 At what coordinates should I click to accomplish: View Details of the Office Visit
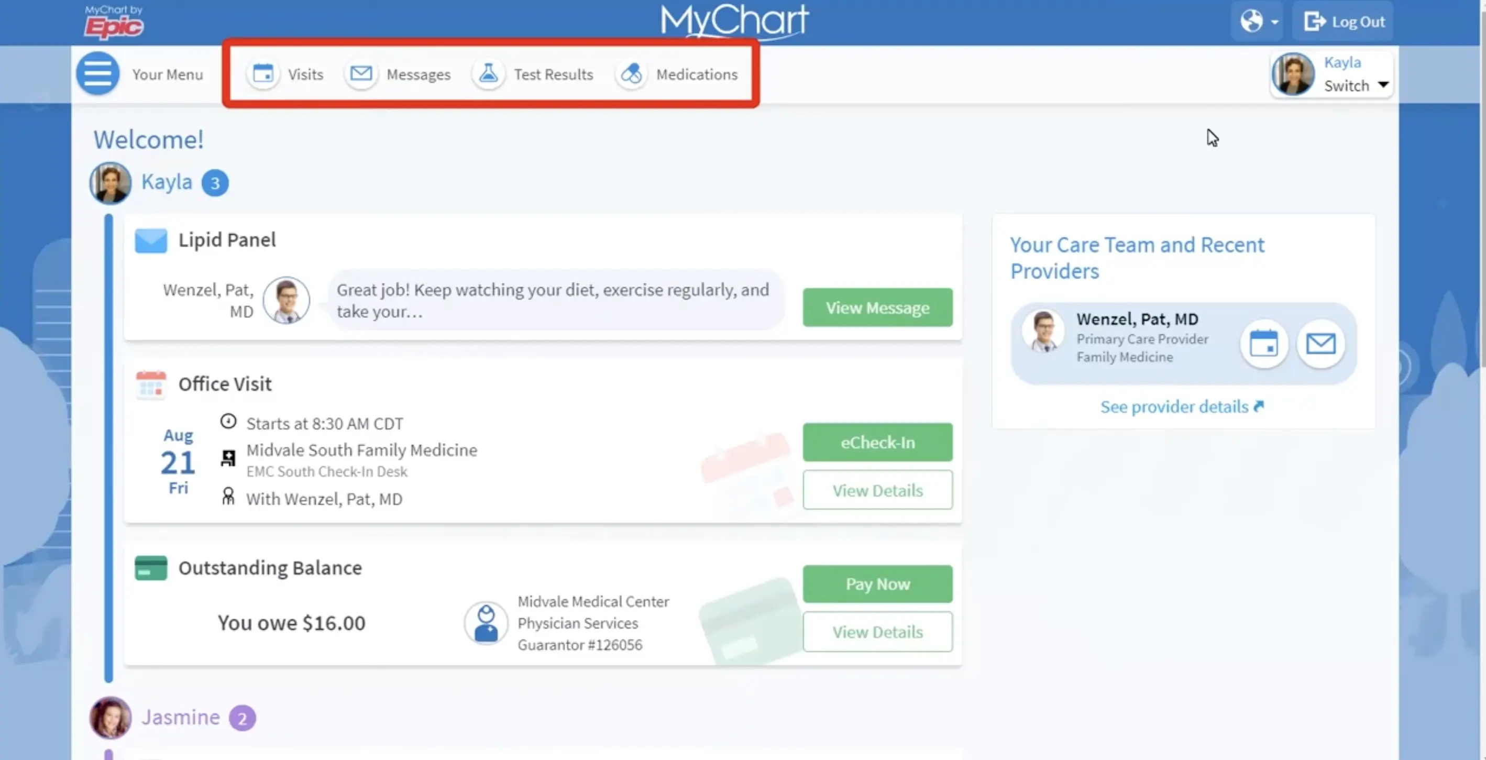click(x=877, y=490)
